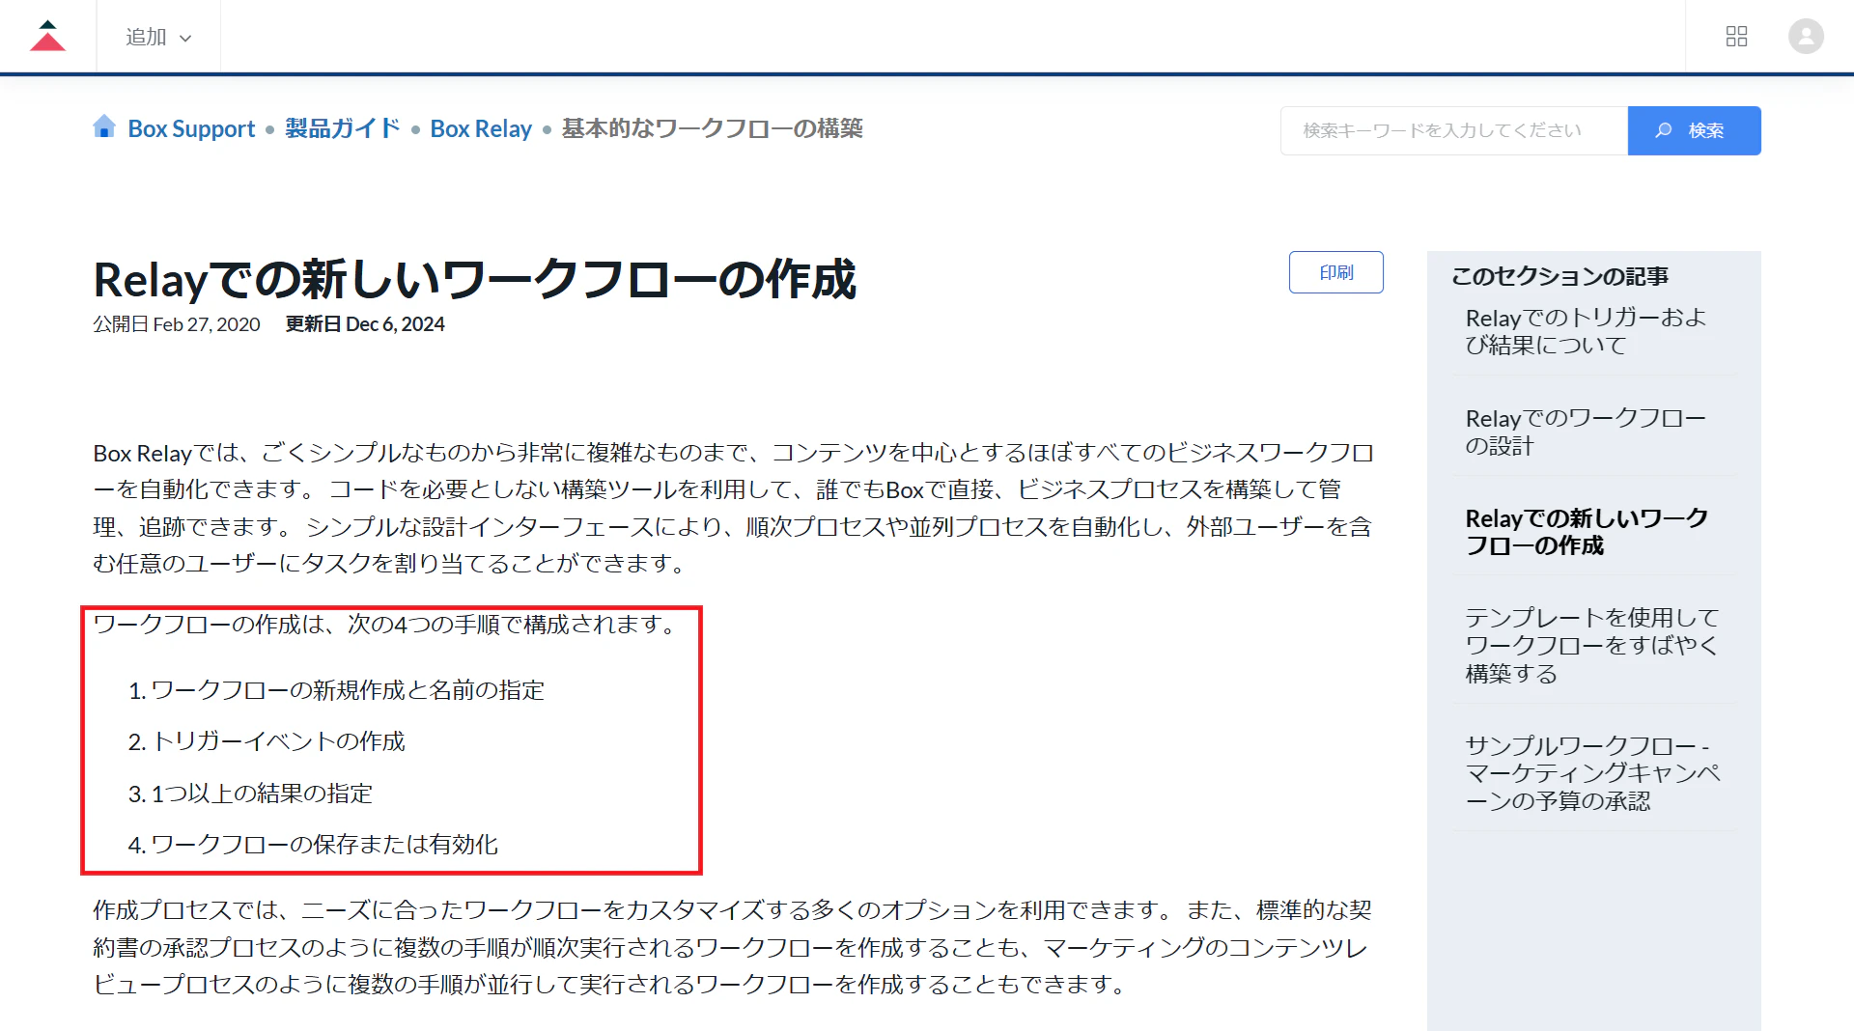Click the page title Relayでの新しいワークフローの作成

[474, 280]
